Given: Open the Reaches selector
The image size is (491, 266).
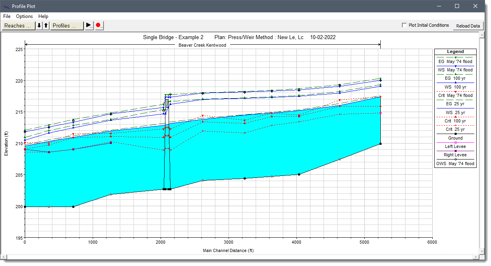Looking at the screenshot, I should (18, 25).
